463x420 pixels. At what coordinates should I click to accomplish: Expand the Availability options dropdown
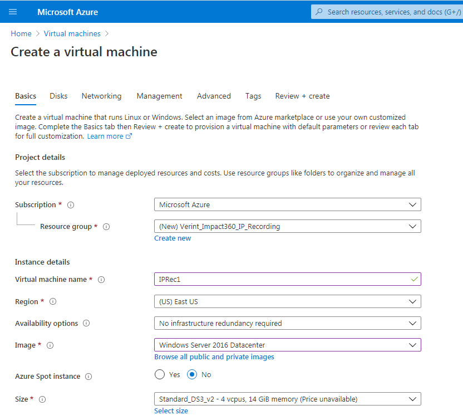pyautogui.click(x=287, y=323)
